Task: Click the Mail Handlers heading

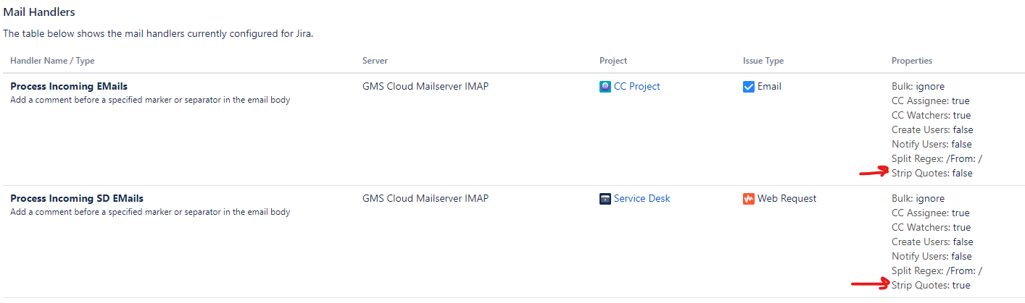Action: point(39,12)
